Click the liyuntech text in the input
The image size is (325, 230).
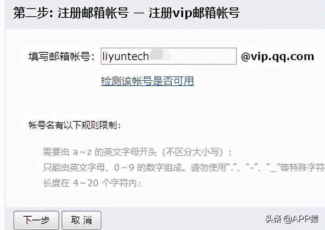coord(125,56)
